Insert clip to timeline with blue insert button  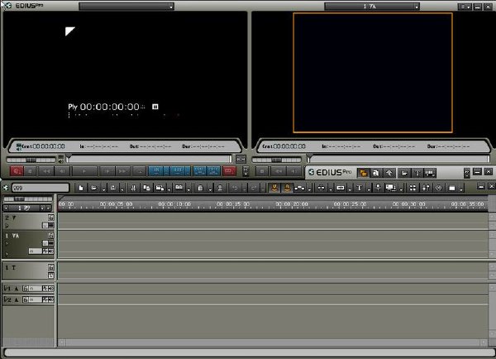point(199,171)
